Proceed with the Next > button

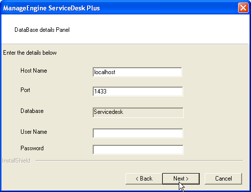181,179
